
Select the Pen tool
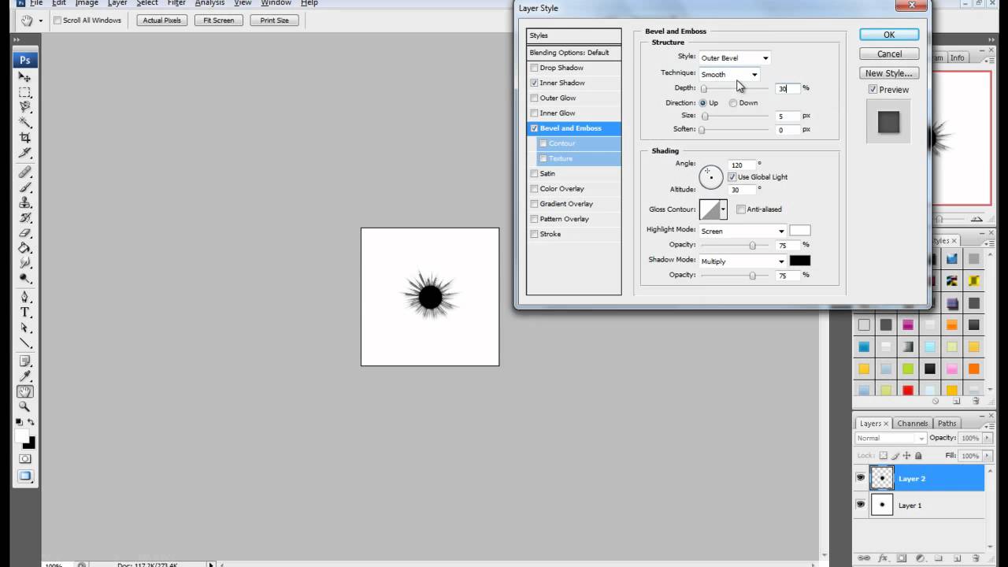point(24,297)
